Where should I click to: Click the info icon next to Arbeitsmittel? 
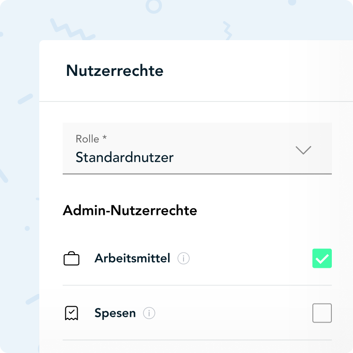tap(184, 259)
